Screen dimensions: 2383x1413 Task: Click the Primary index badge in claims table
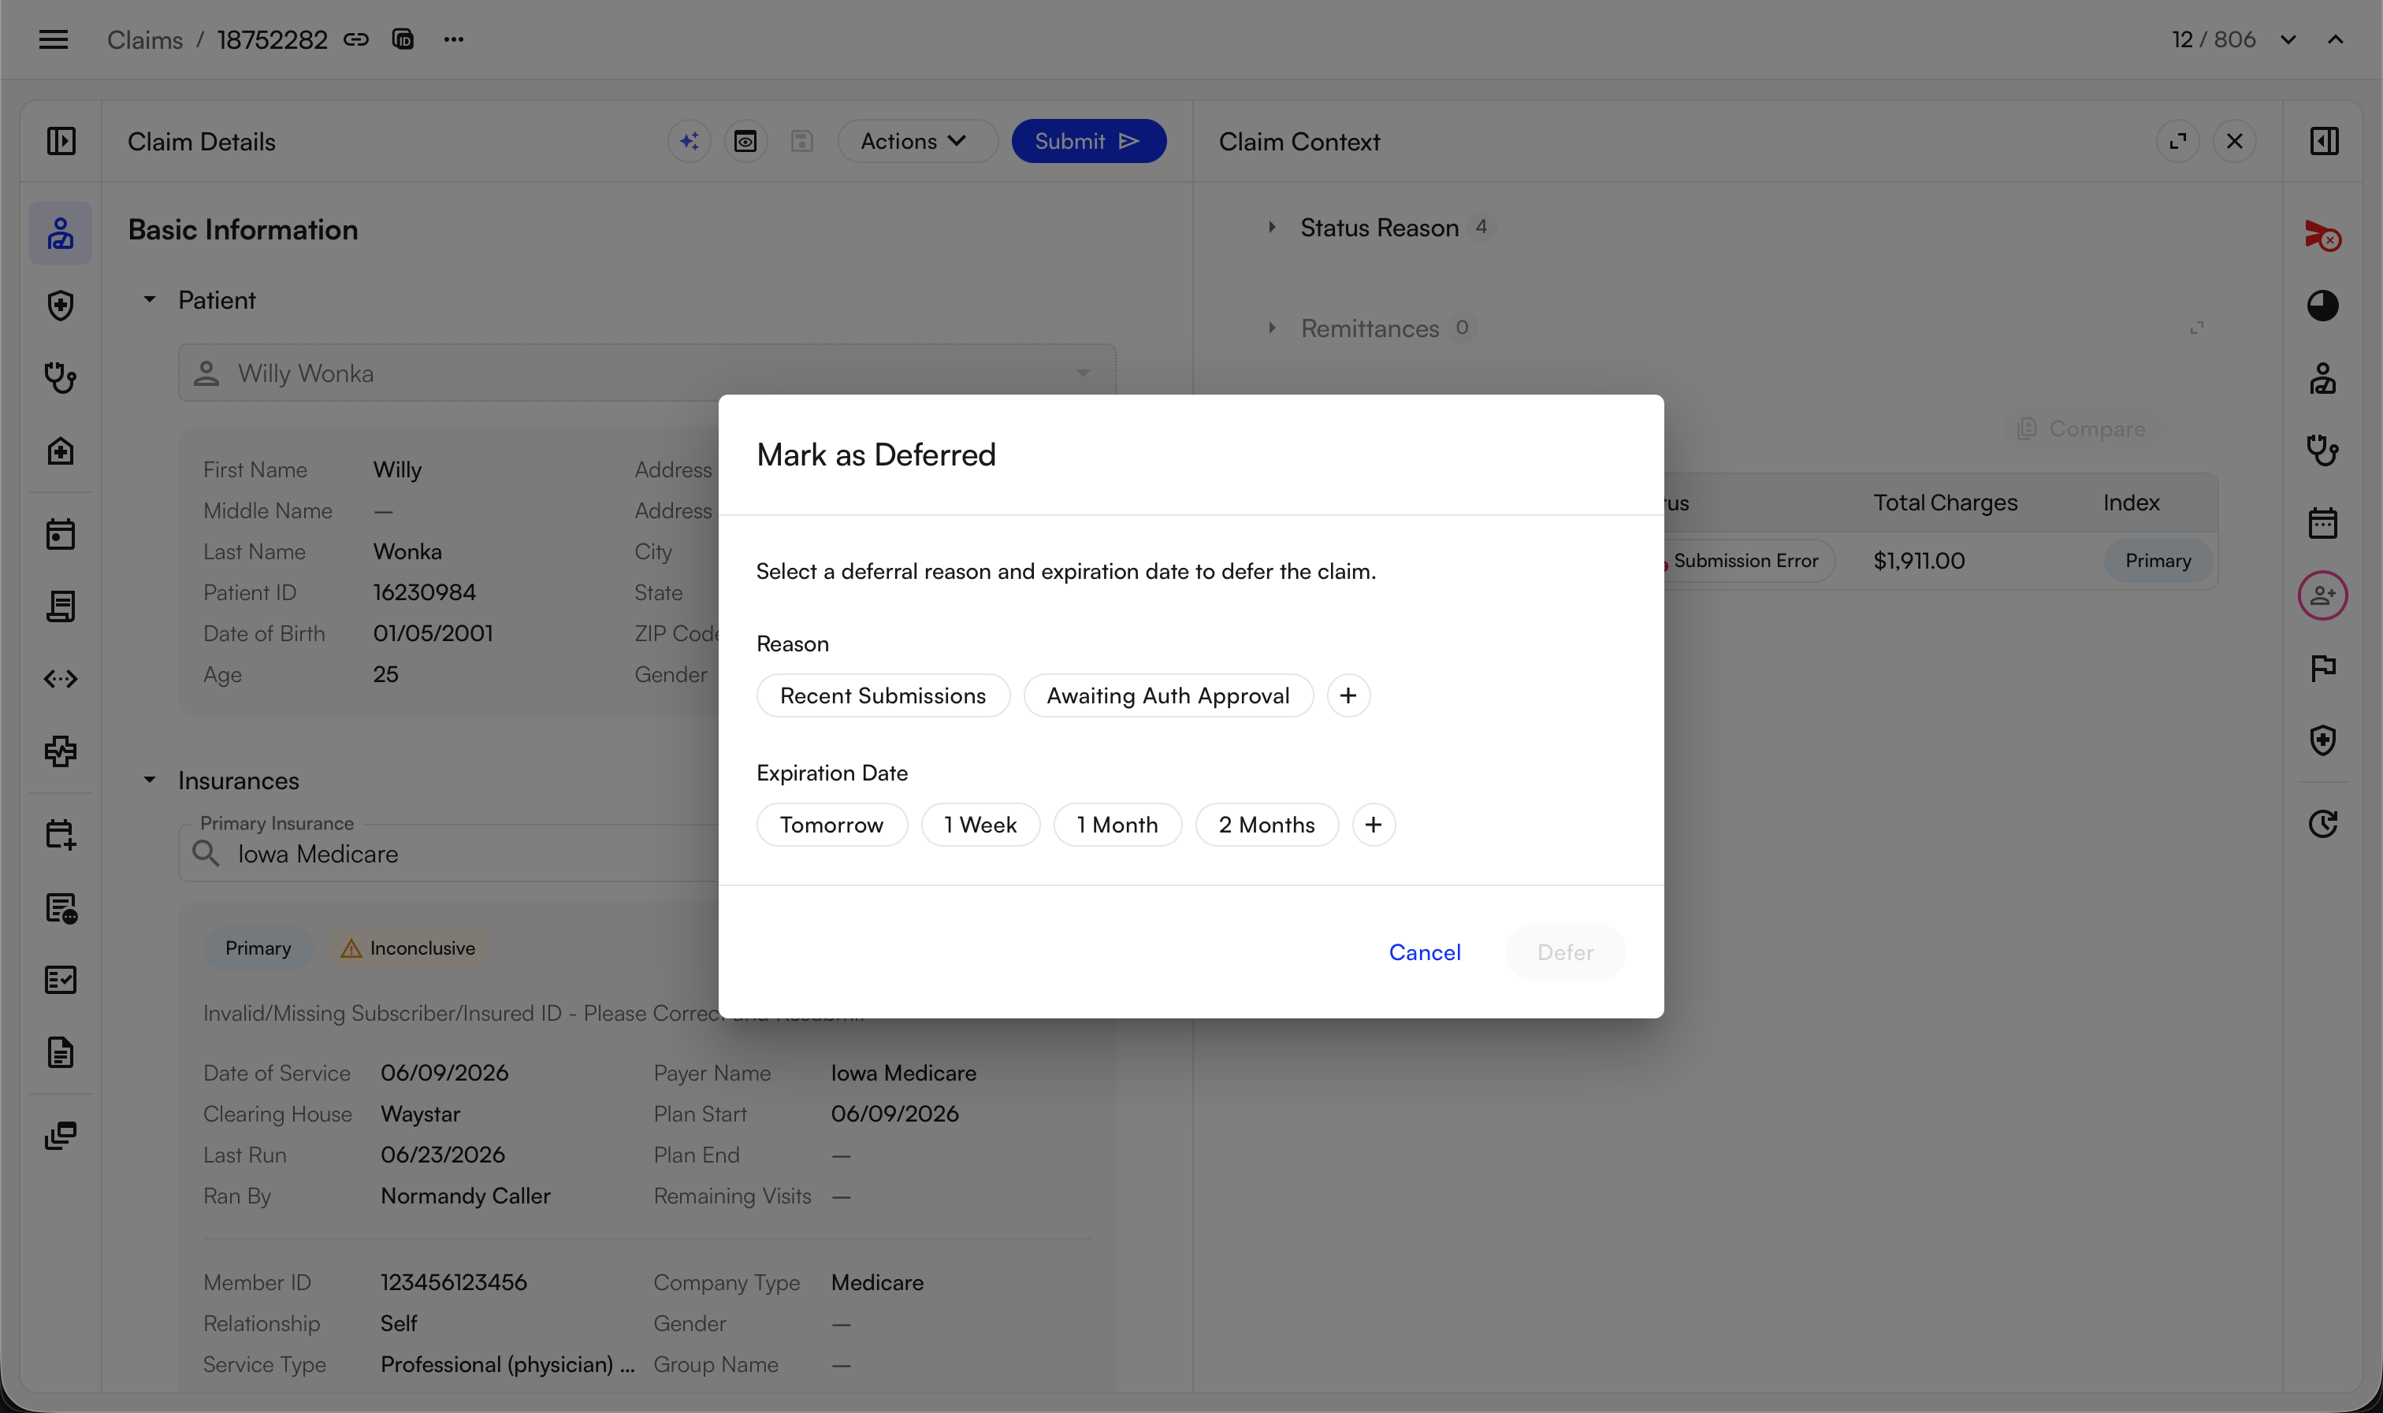tap(2158, 561)
